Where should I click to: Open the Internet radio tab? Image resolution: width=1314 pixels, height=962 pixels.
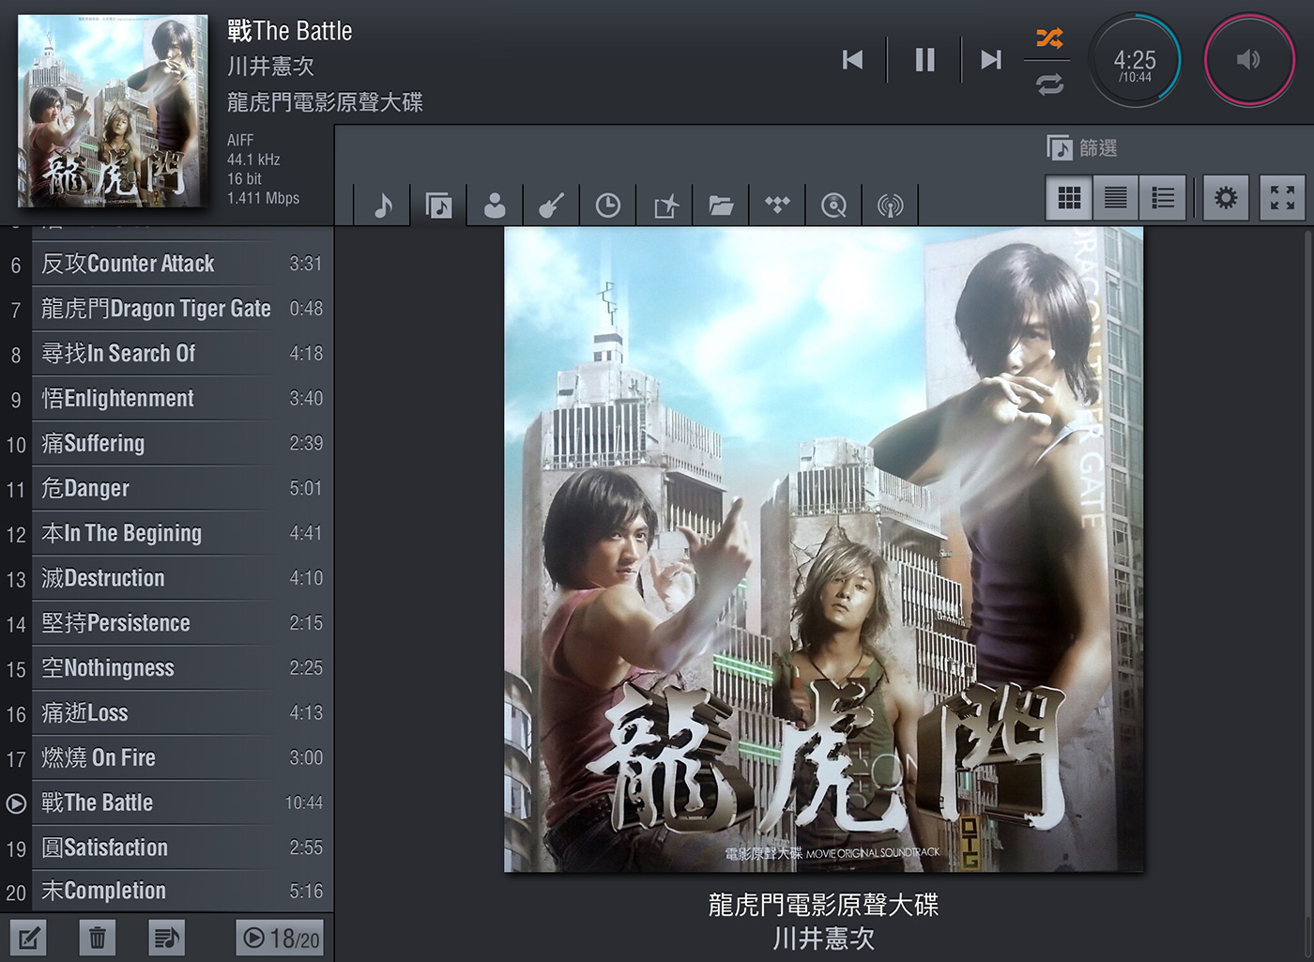point(890,204)
